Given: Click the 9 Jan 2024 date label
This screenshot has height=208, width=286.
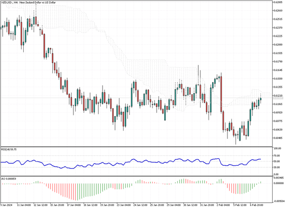Looking at the screenshot, I should tap(6, 205).
